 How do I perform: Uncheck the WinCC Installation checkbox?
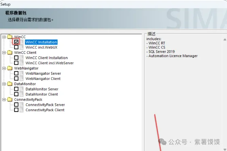pos(16,42)
